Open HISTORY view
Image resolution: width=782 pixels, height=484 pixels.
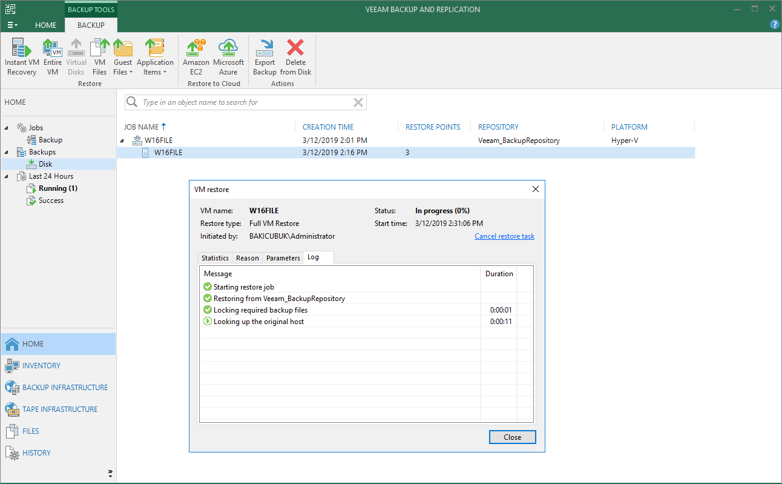coord(58,453)
